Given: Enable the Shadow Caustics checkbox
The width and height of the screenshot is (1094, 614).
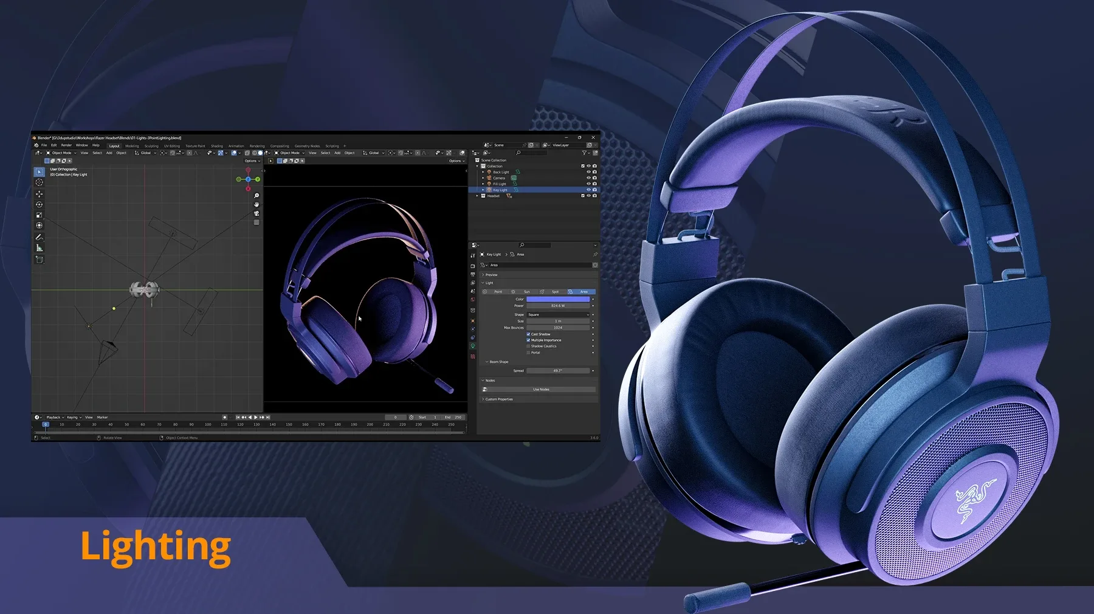Looking at the screenshot, I should point(528,346).
